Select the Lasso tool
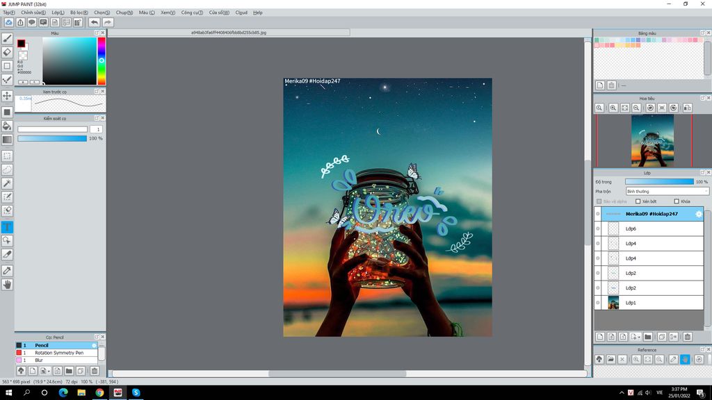Image resolution: width=712 pixels, height=400 pixels. 7,169
